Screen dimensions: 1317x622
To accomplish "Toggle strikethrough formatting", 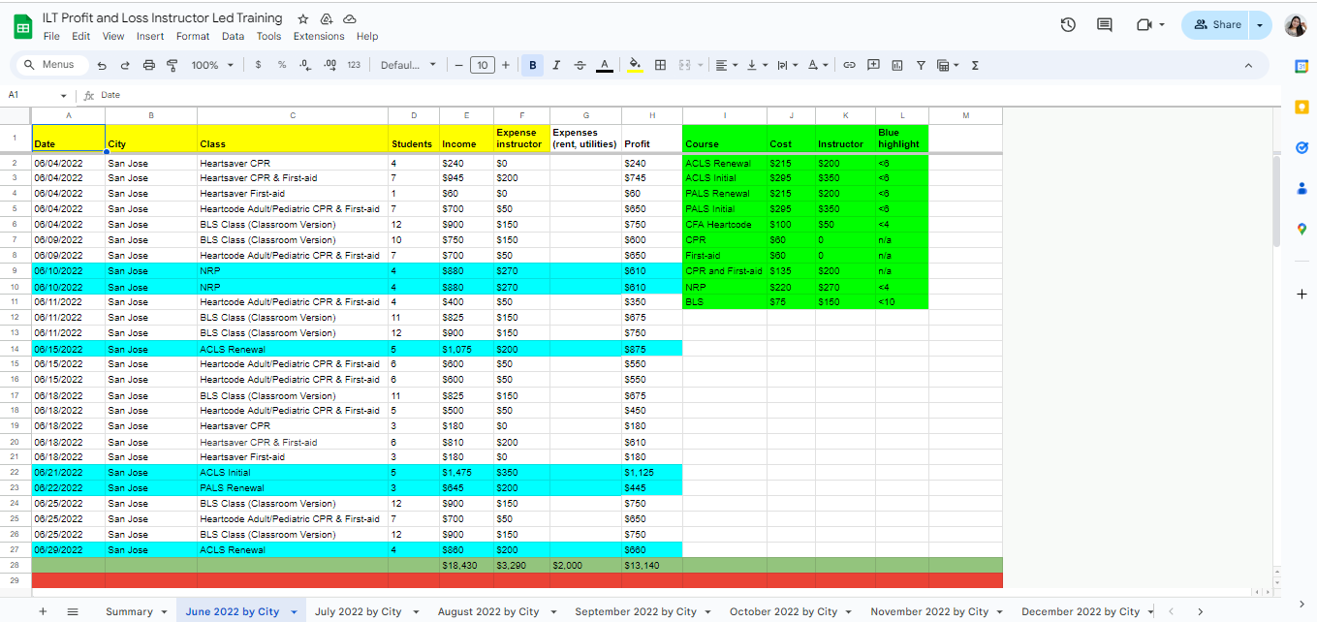I will [x=580, y=65].
